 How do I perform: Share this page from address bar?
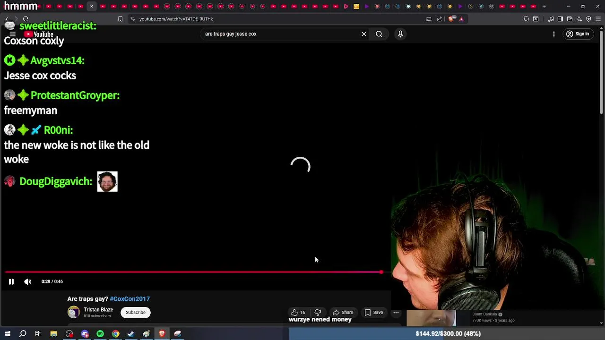[440, 19]
